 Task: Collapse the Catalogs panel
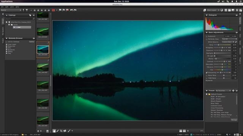[7, 15]
